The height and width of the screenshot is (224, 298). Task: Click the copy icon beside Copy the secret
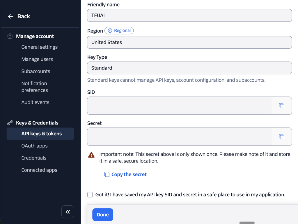click(x=107, y=174)
